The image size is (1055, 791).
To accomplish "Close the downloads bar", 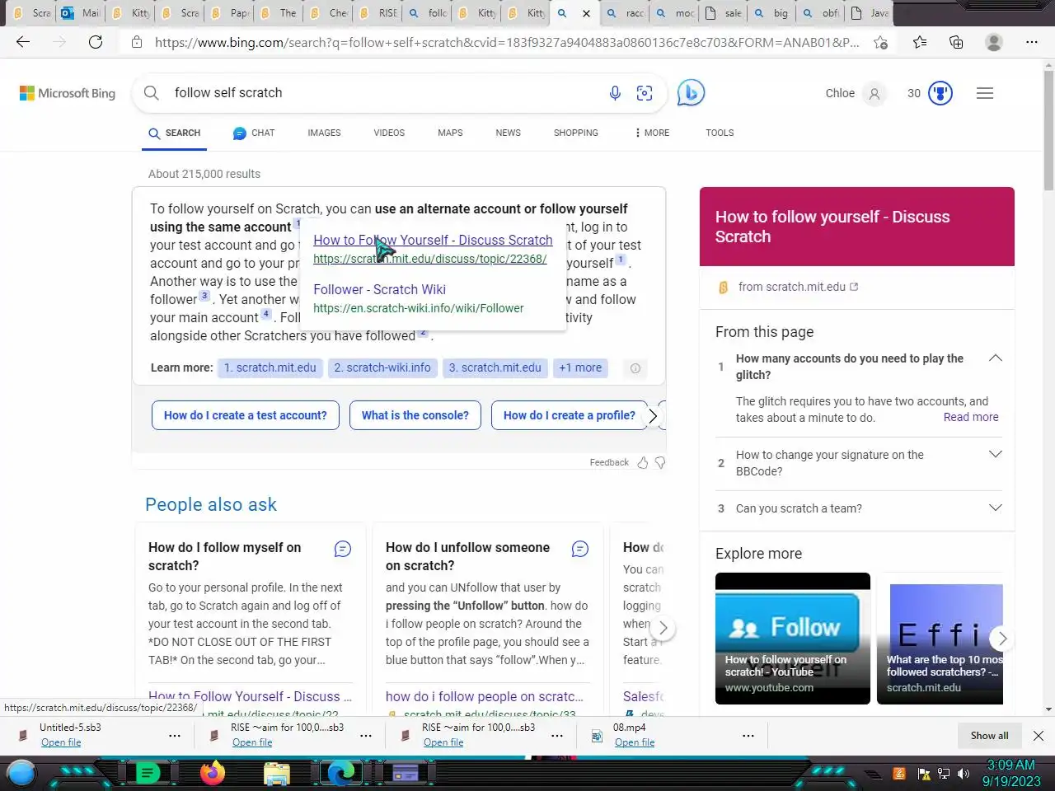I will click(x=1039, y=736).
